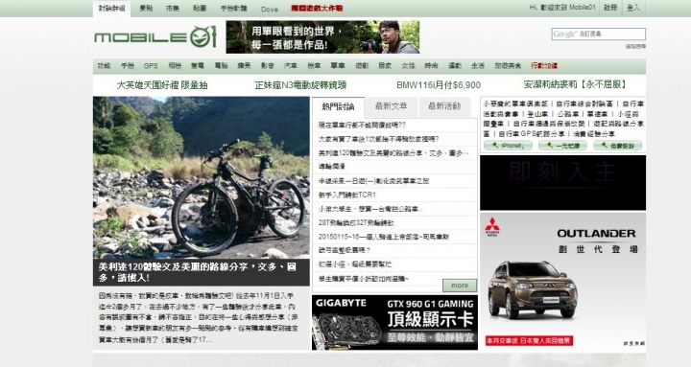Open the red 行動加值 menu item
The width and height of the screenshot is (691, 367).
click(544, 65)
